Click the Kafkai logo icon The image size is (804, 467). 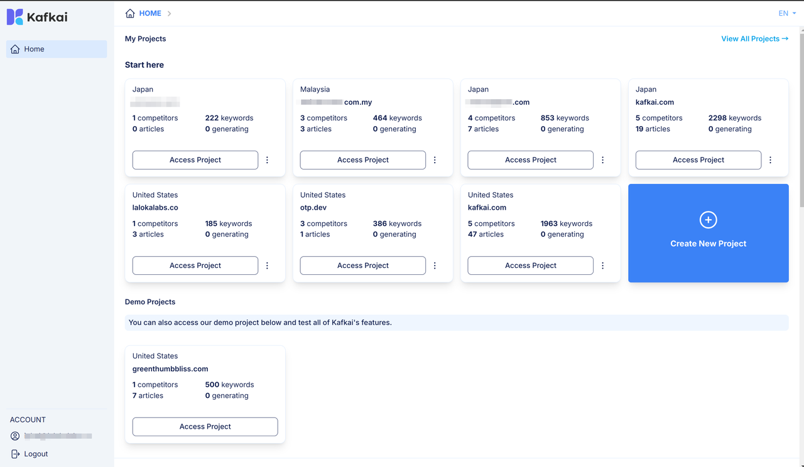pos(15,17)
